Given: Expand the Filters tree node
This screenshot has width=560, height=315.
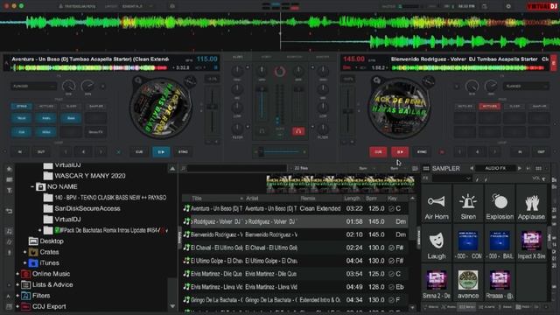Looking at the screenshot, I should [x=17, y=296].
